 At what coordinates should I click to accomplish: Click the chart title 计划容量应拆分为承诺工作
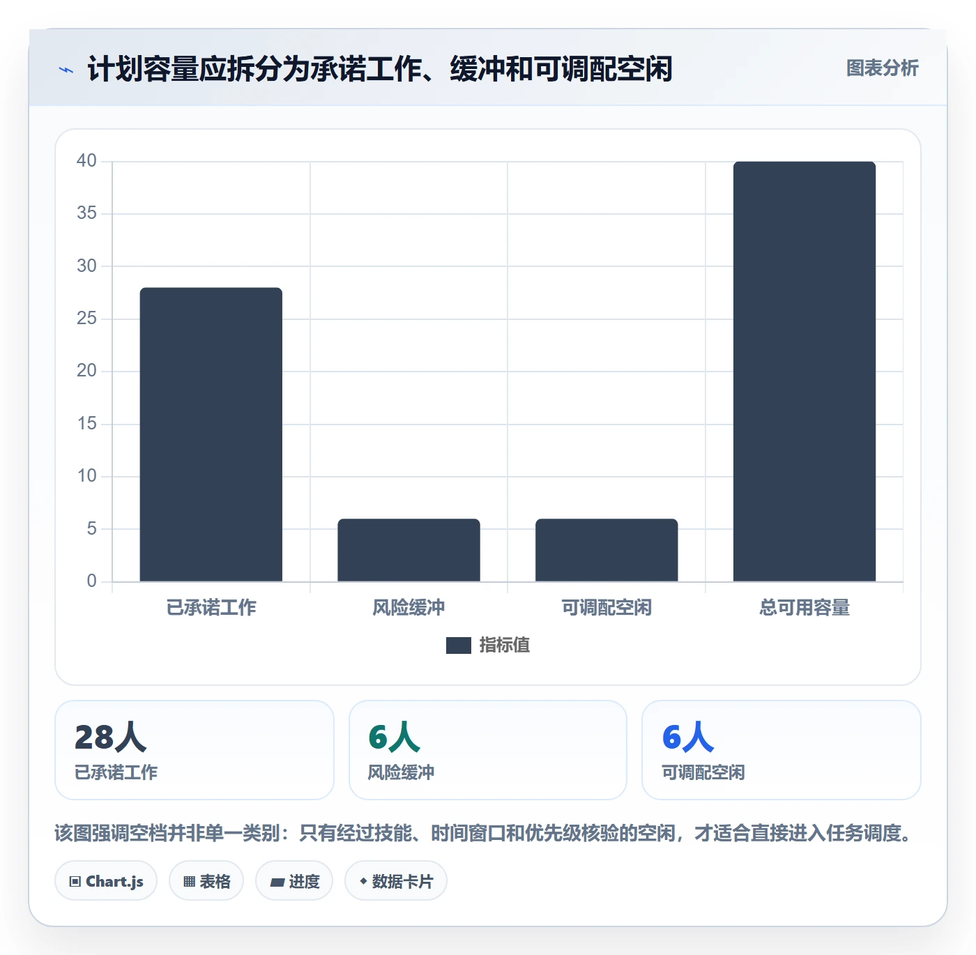[380, 69]
